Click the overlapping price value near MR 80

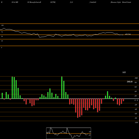point(130,82)
